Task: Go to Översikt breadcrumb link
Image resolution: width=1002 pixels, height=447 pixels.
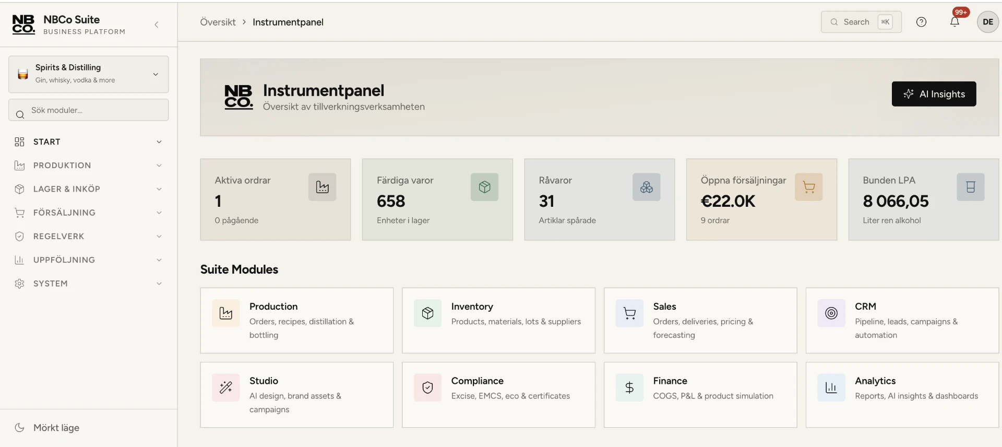Action: click(218, 22)
